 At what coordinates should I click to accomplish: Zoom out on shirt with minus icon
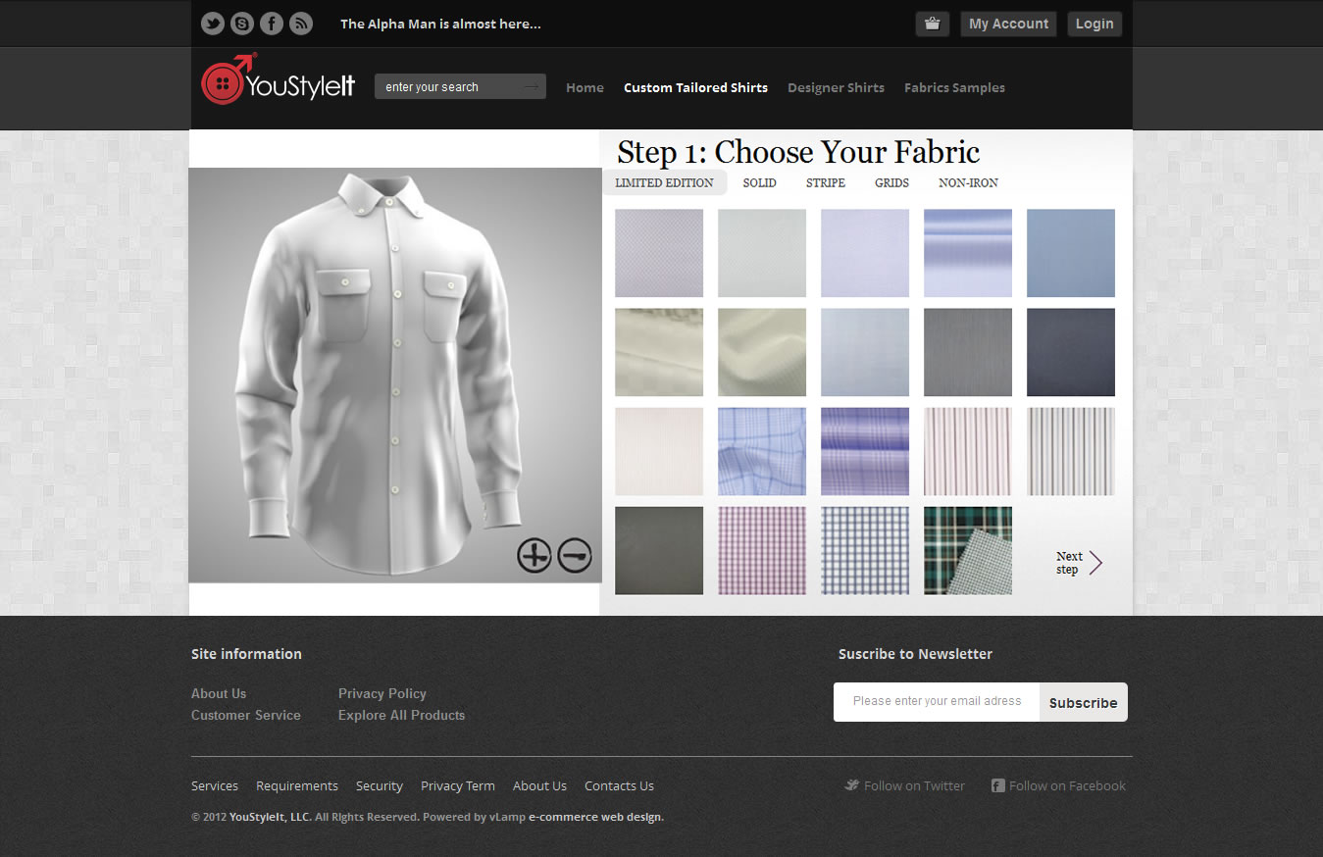[x=575, y=555]
